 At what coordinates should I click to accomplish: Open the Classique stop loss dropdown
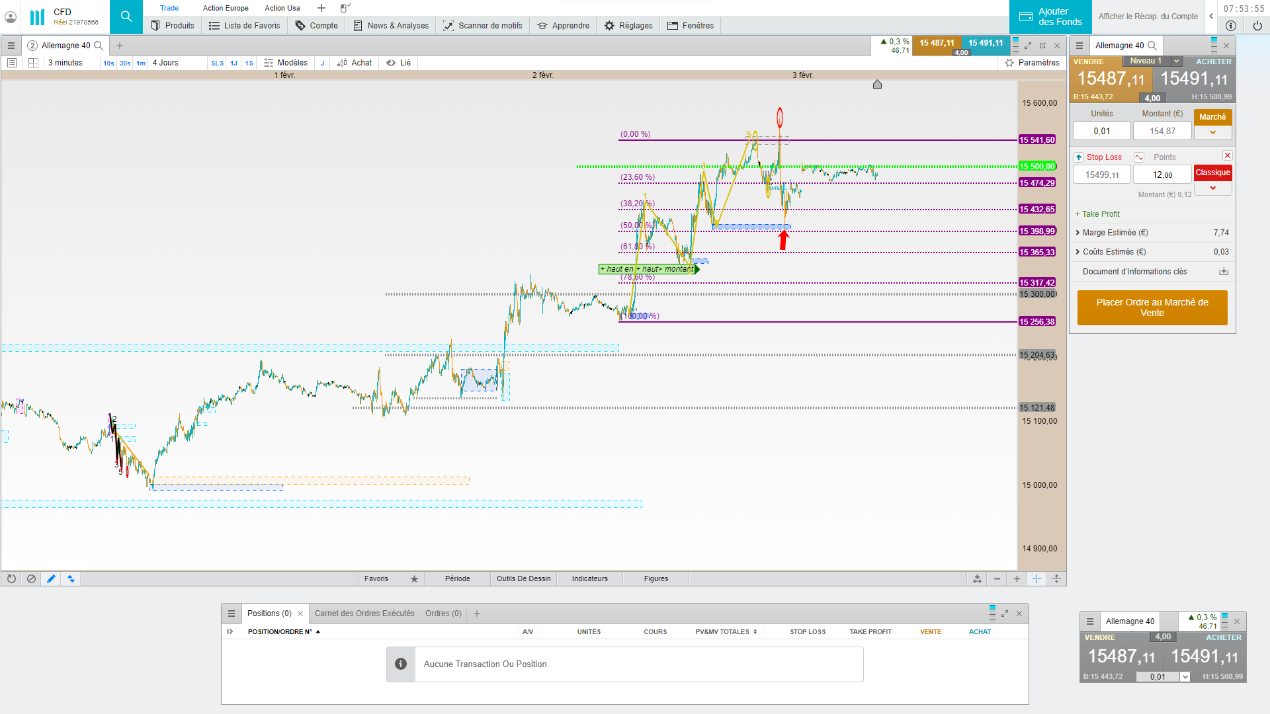tap(1212, 188)
